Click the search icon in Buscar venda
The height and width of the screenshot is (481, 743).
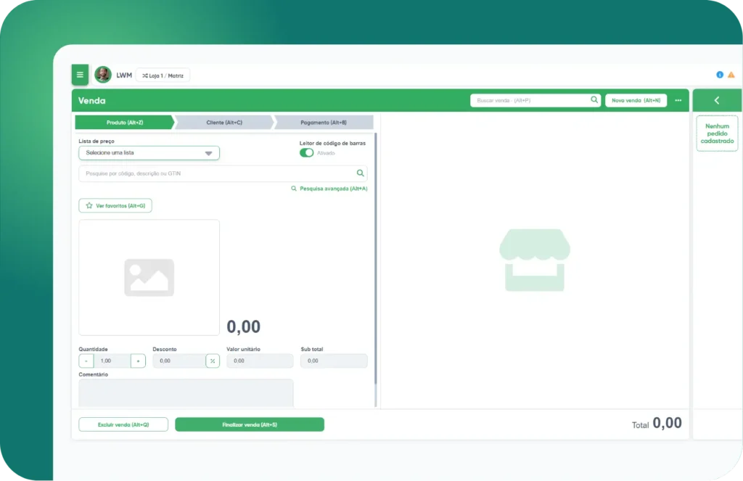[594, 100]
